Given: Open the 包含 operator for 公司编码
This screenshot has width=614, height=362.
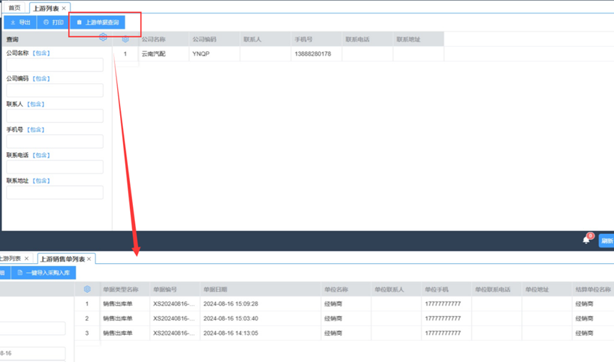Looking at the screenshot, I should click(x=41, y=78).
